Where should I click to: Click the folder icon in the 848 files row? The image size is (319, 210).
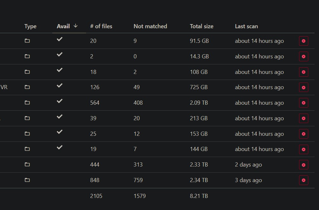pos(27,180)
